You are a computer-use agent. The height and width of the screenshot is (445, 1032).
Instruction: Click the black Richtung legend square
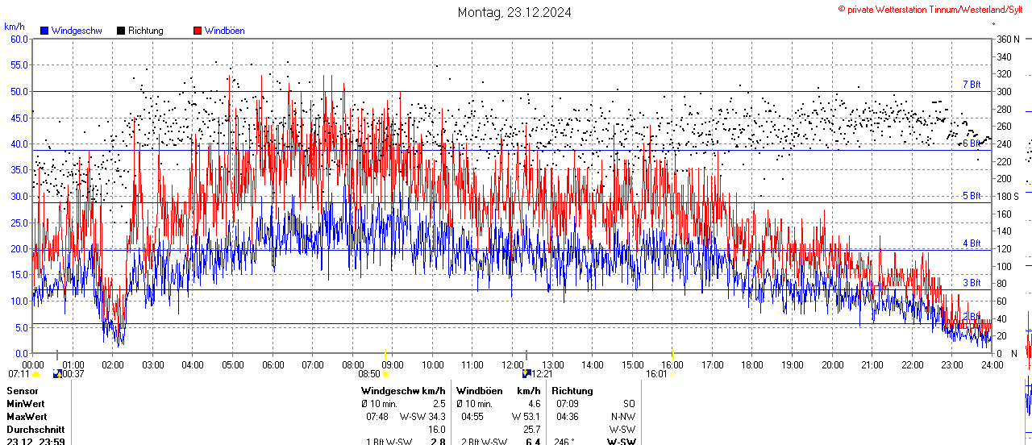(x=121, y=31)
